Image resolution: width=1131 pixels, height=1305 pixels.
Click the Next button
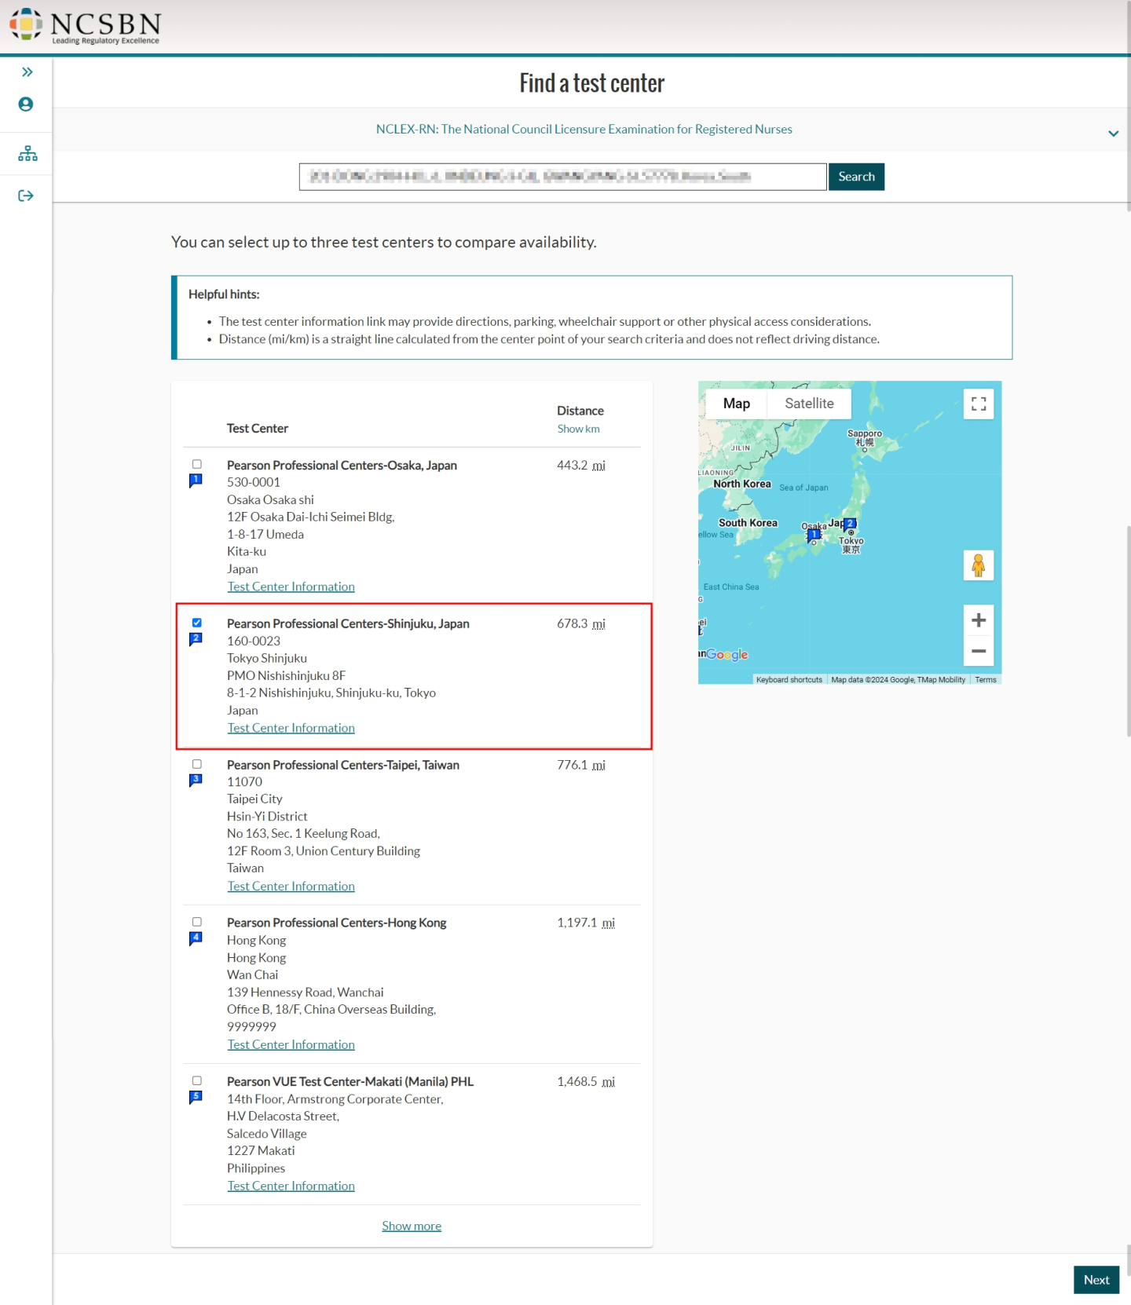tap(1096, 1280)
